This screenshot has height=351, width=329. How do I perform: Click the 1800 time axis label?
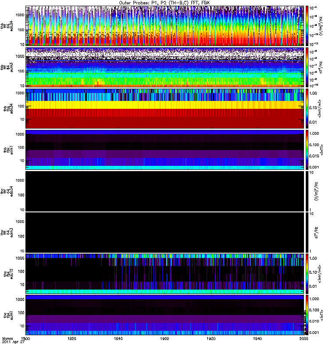click(x=25, y=338)
